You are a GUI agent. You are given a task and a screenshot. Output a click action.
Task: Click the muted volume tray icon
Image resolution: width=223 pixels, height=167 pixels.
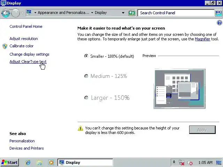coord(190,162)
